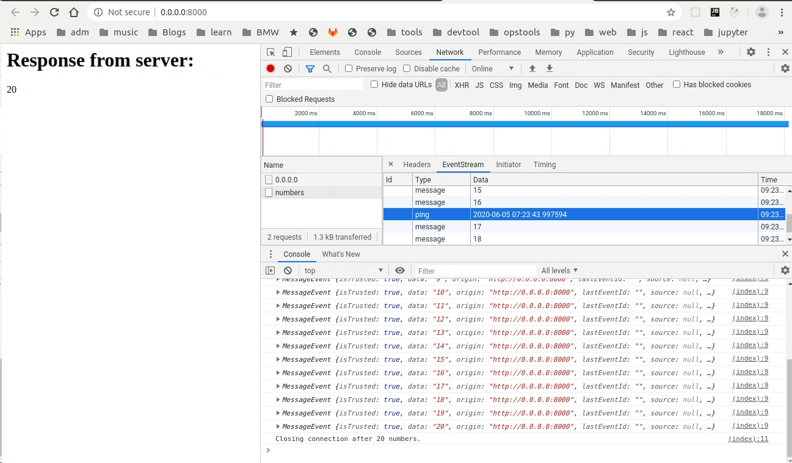This screenshot has height=463, width=792.
Task: Check the Disable cache checkbox
Action: pyautogui.click(x=407, y=68)
